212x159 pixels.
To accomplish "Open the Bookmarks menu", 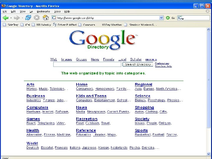I will point(43,11).
